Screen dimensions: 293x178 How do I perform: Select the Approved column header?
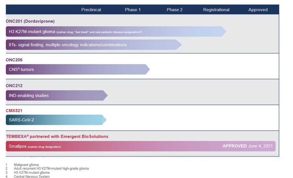(258, 10)
